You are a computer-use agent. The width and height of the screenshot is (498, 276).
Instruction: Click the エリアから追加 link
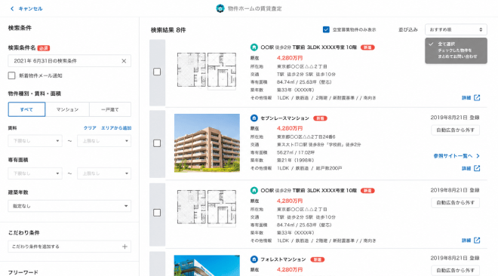point(116,128)
